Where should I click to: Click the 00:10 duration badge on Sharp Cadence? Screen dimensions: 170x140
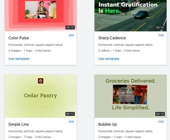160,27
